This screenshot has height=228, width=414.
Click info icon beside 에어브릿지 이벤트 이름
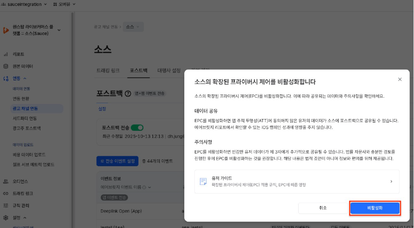tap(144, 187)
